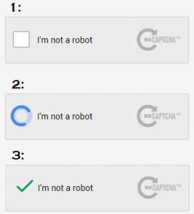
Task: Click "I'm not a robot" text beside the spinner
Action: 65,117
